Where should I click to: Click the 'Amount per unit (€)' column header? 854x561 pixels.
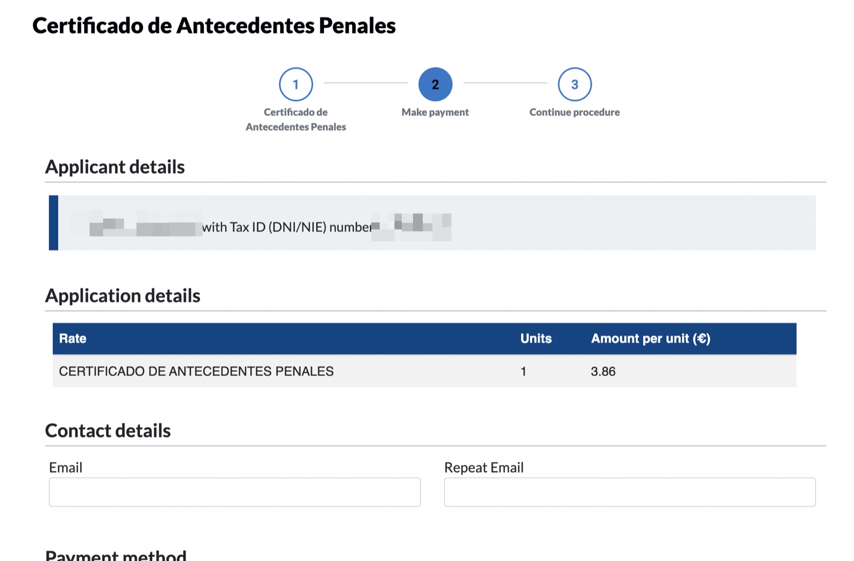pyautogui.click(x=651, y=339)
